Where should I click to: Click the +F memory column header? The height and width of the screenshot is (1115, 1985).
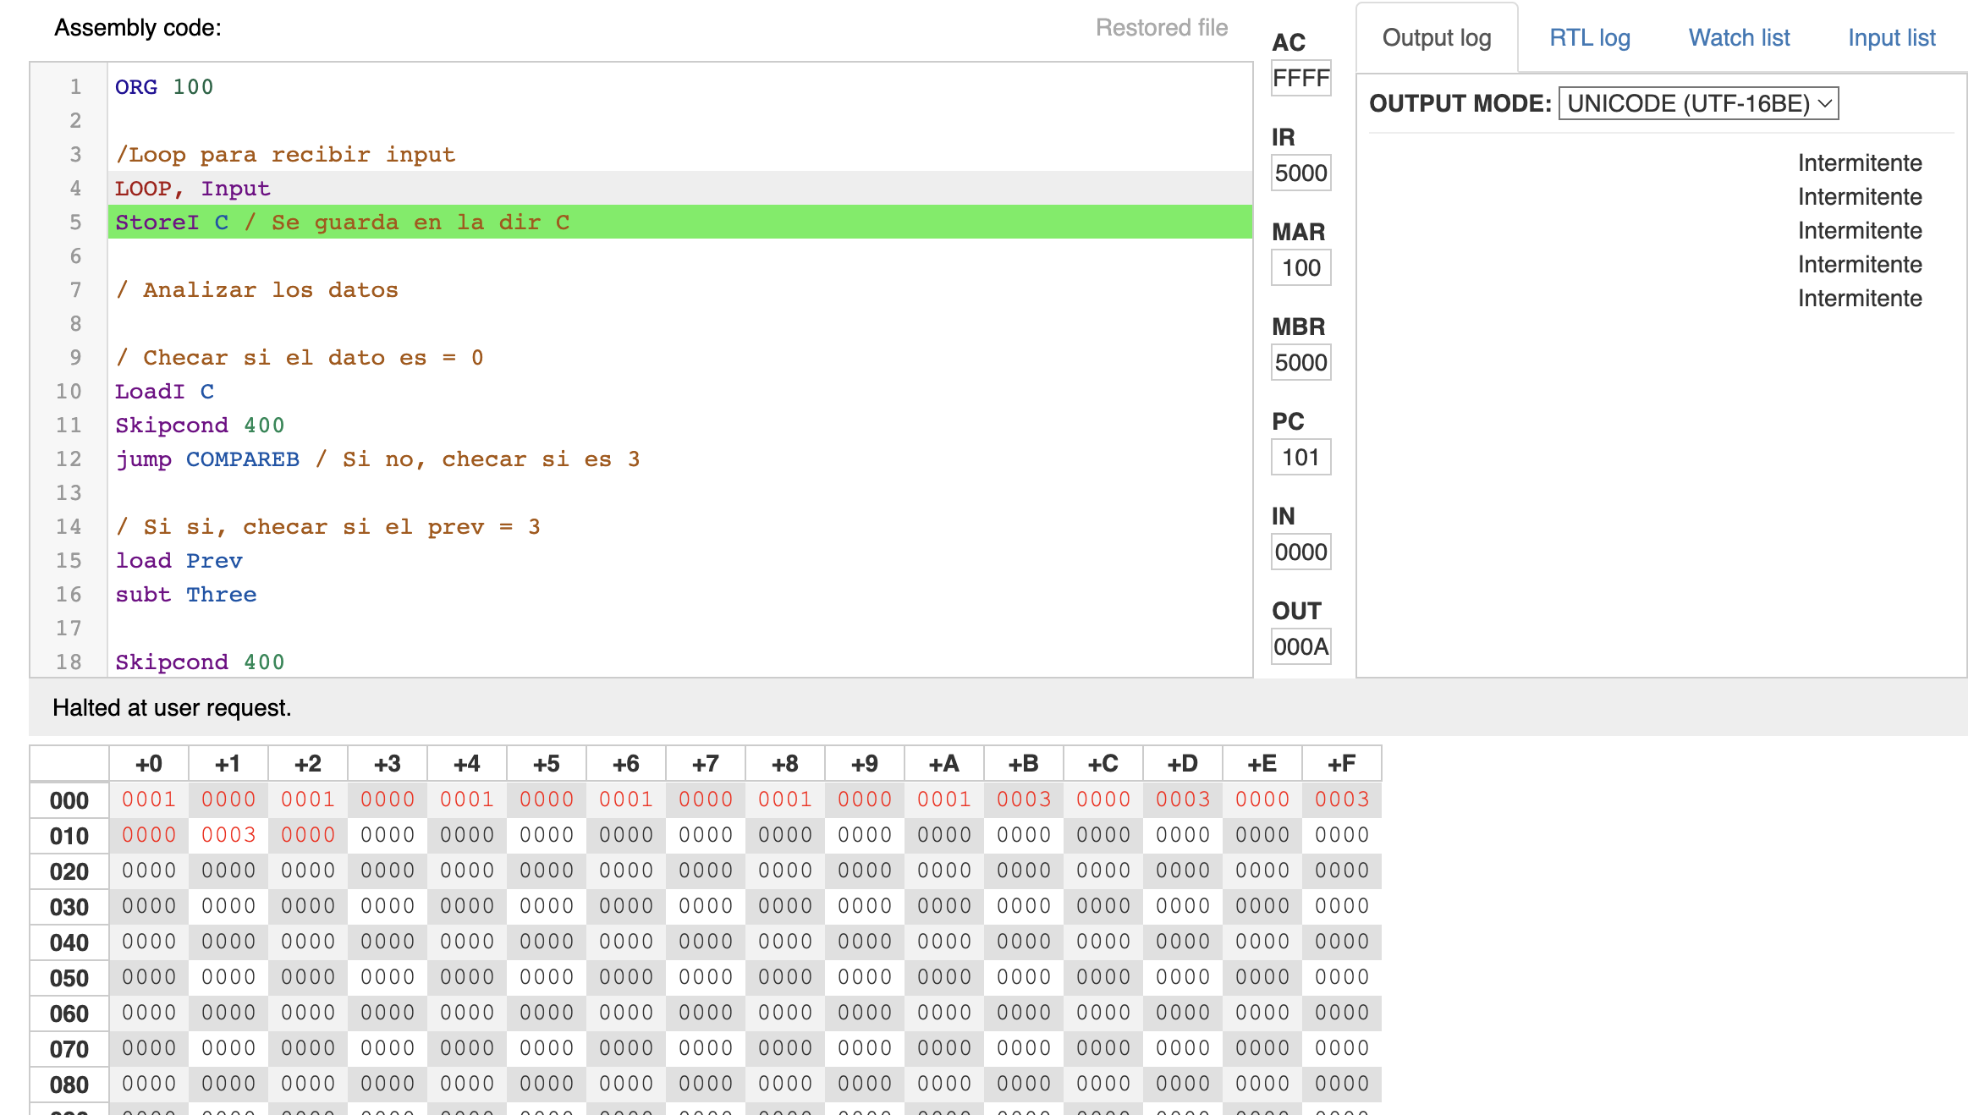pyautogui.click(x=1341, y=764)
